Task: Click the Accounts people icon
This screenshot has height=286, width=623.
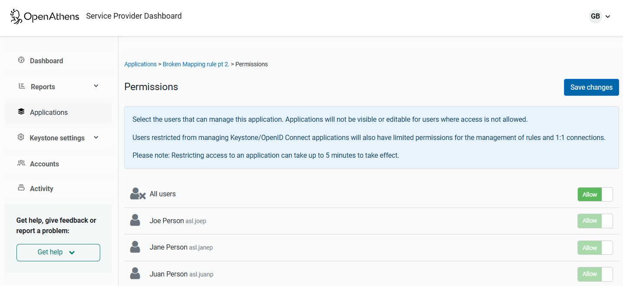Action: pyautogui.click(x=21, y=163)
